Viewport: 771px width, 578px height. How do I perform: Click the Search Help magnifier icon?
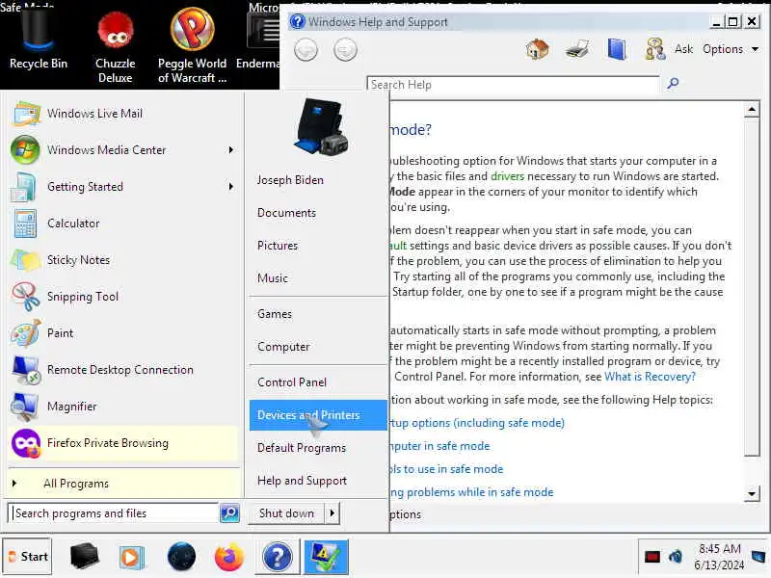click(x=673, y=84)
